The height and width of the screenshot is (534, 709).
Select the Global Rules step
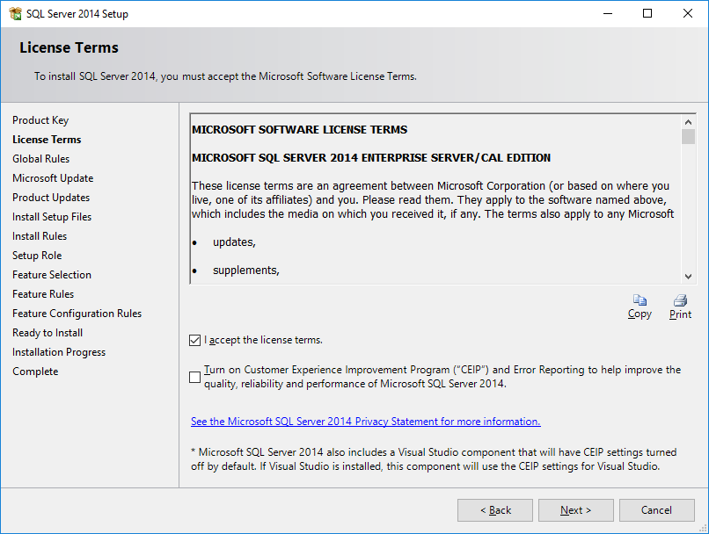(41, 159)
